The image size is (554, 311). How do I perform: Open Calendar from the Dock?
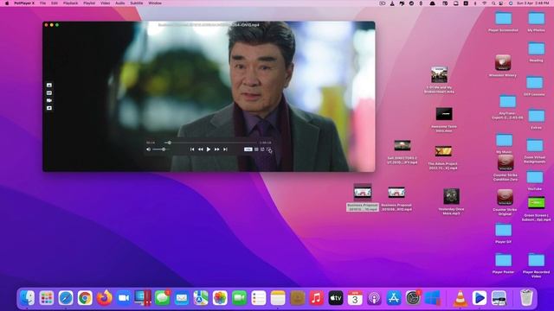[355, 298]
